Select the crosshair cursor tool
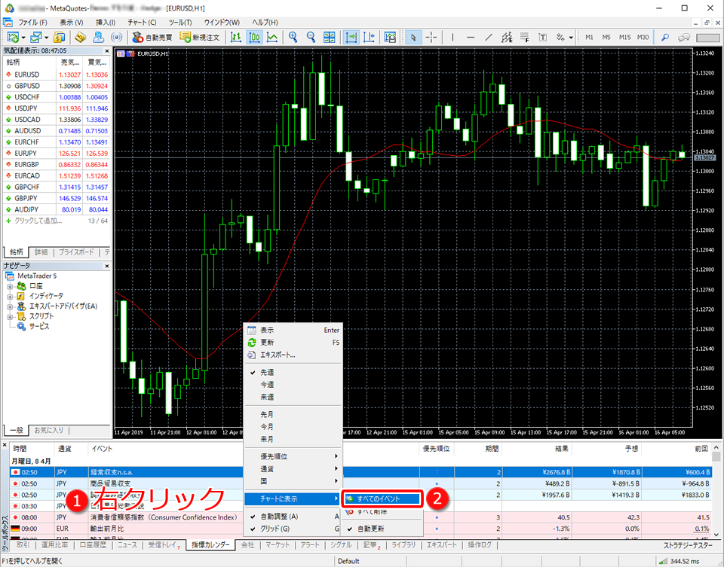Viewport: 724px width, 567px height. coord(431,37)
